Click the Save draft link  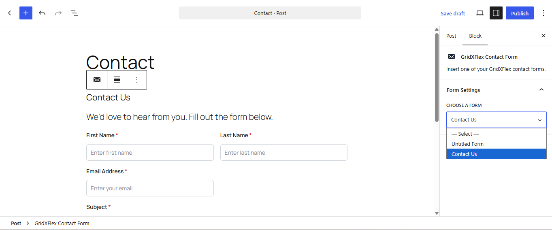453,13
